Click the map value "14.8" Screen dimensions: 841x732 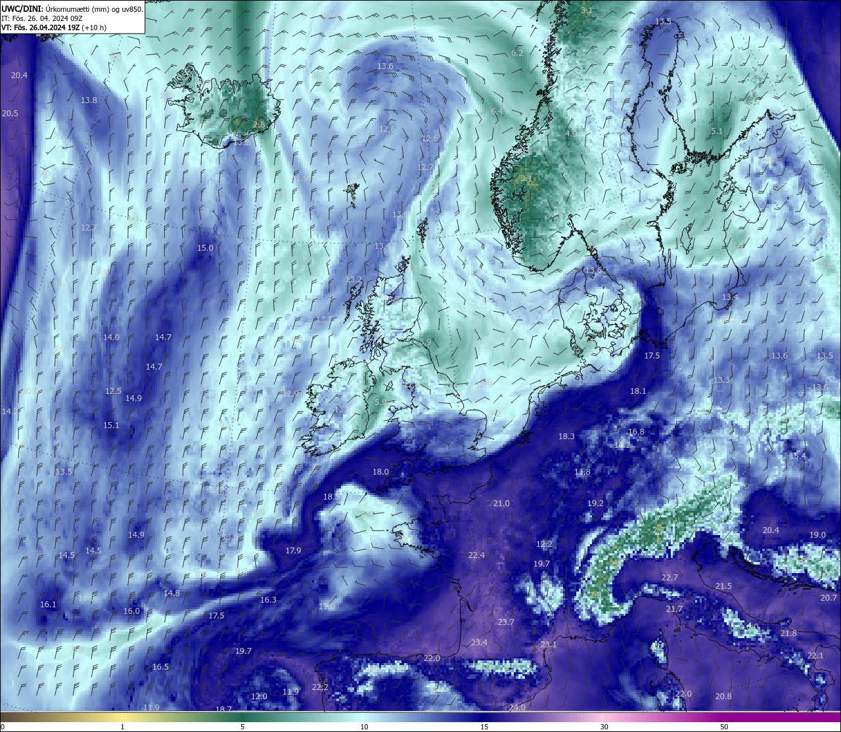click(x=171, y=593)
